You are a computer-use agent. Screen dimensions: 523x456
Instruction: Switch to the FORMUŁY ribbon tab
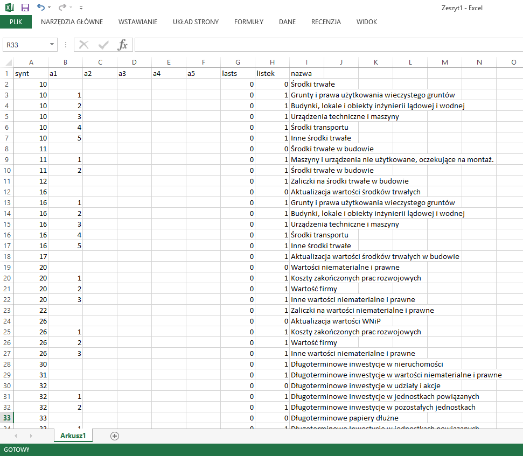248,22
